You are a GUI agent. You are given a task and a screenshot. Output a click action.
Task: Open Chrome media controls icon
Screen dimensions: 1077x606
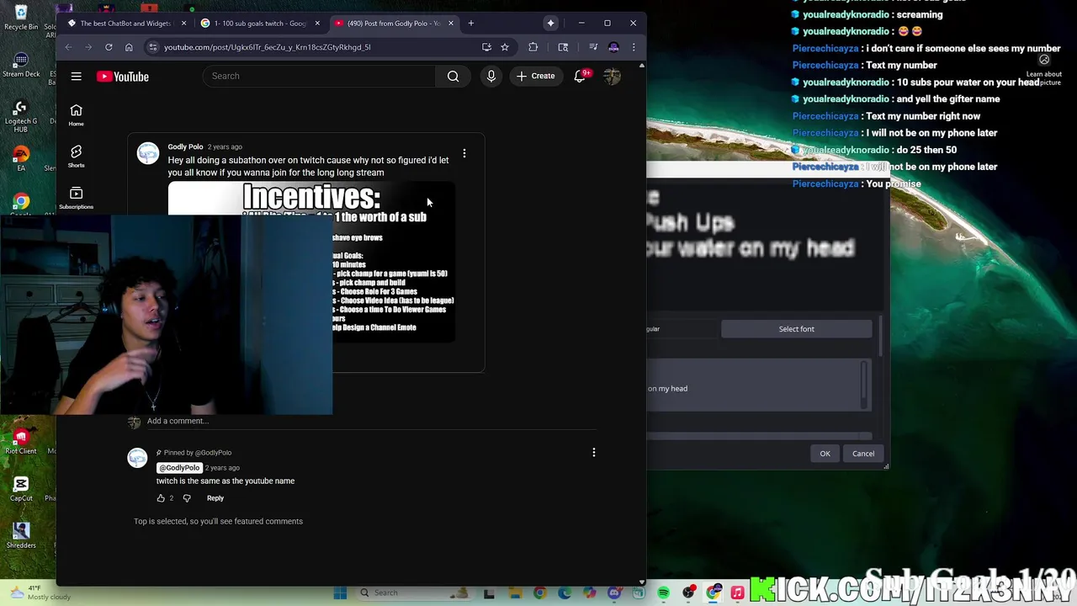593,47
